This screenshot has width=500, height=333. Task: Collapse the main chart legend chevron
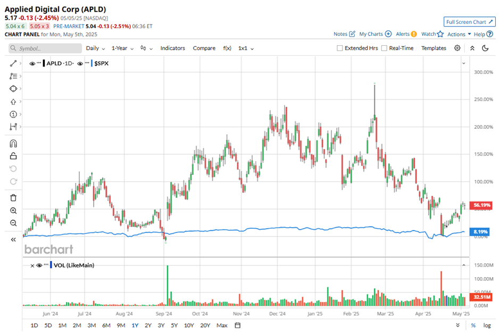[464, 63]
